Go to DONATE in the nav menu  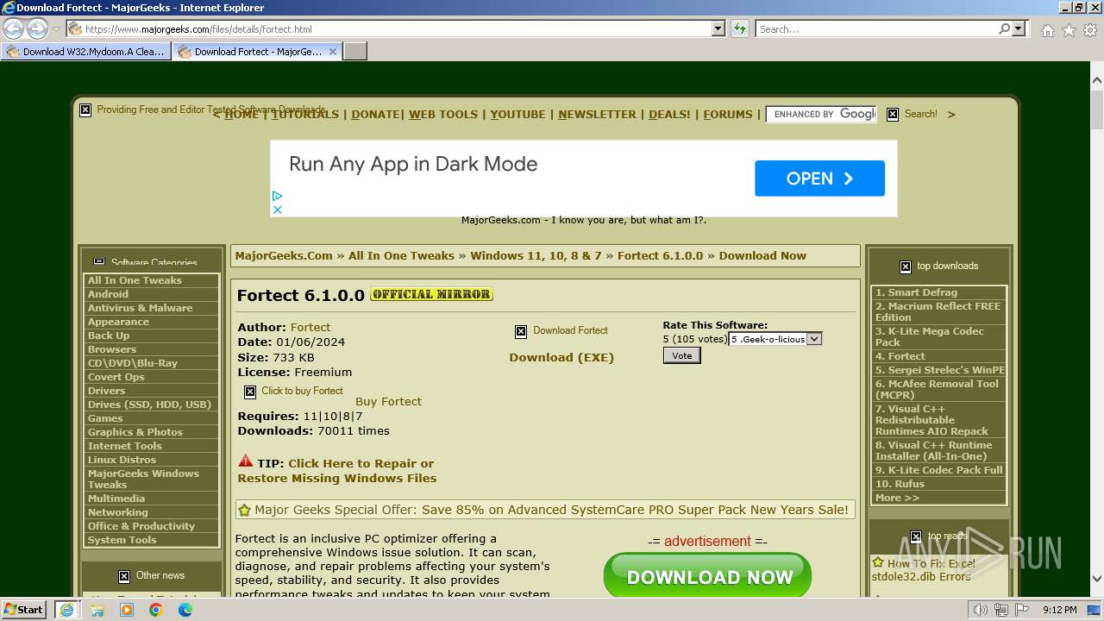click(x=375, y=114)
